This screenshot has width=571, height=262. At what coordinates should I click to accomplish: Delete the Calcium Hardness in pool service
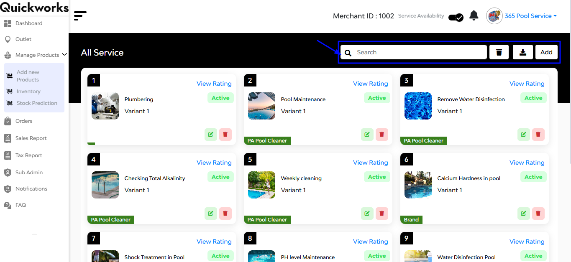coord(538,214)
